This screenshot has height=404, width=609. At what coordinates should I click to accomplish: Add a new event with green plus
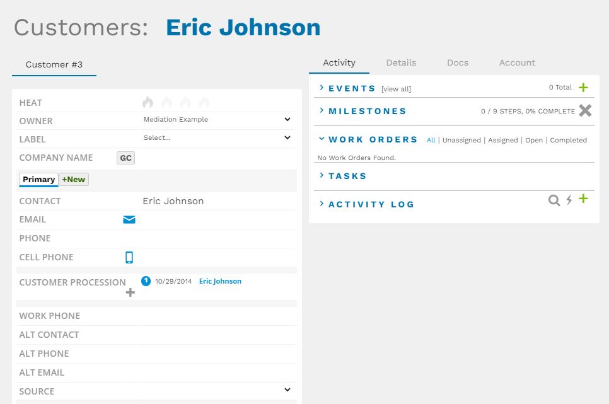point(583,88)
